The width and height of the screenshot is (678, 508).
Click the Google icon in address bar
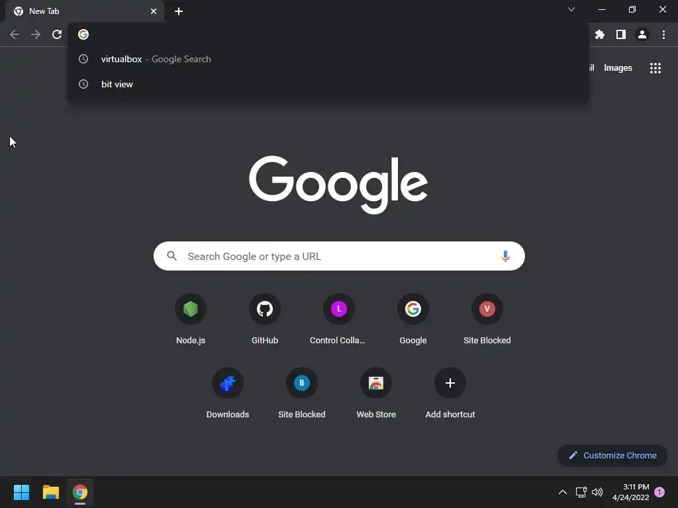pyautogui.click(x=83, y=34)
